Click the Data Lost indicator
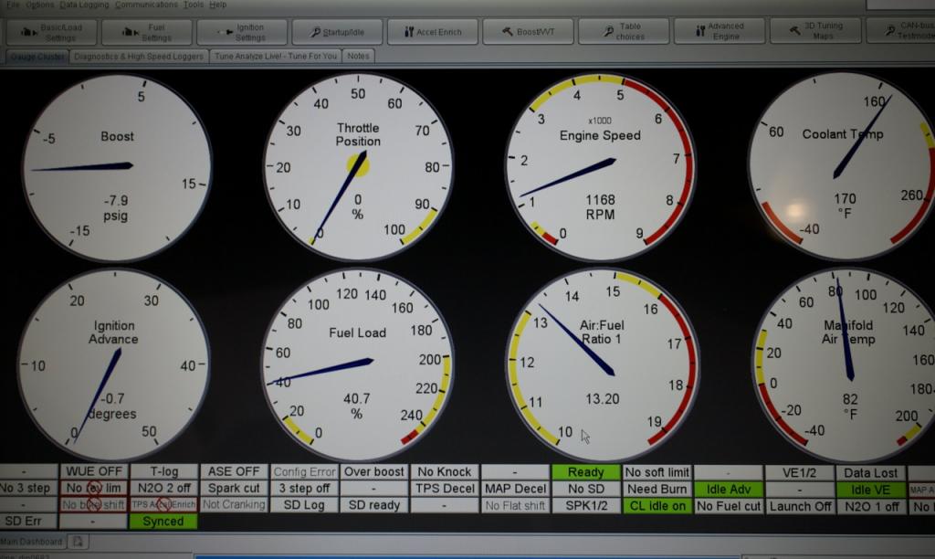The image size is (935, 559). [x=870, y=473]
